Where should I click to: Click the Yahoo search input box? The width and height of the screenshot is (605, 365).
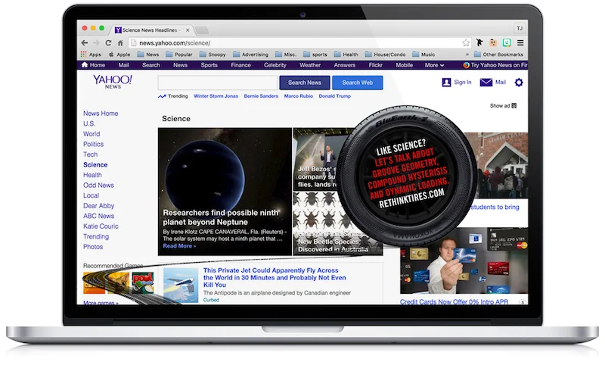218,83
